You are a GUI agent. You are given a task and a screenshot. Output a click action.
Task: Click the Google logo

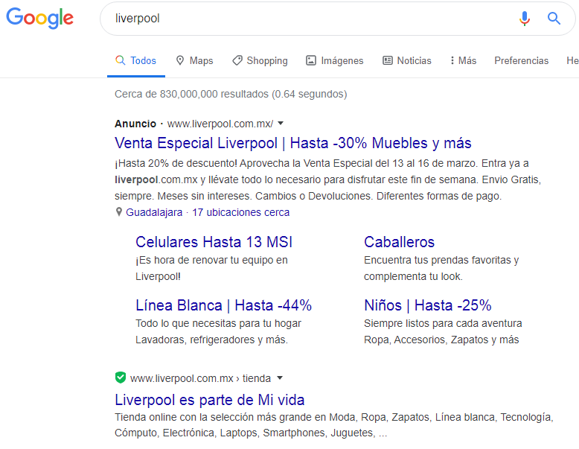[x=40, y=18]
